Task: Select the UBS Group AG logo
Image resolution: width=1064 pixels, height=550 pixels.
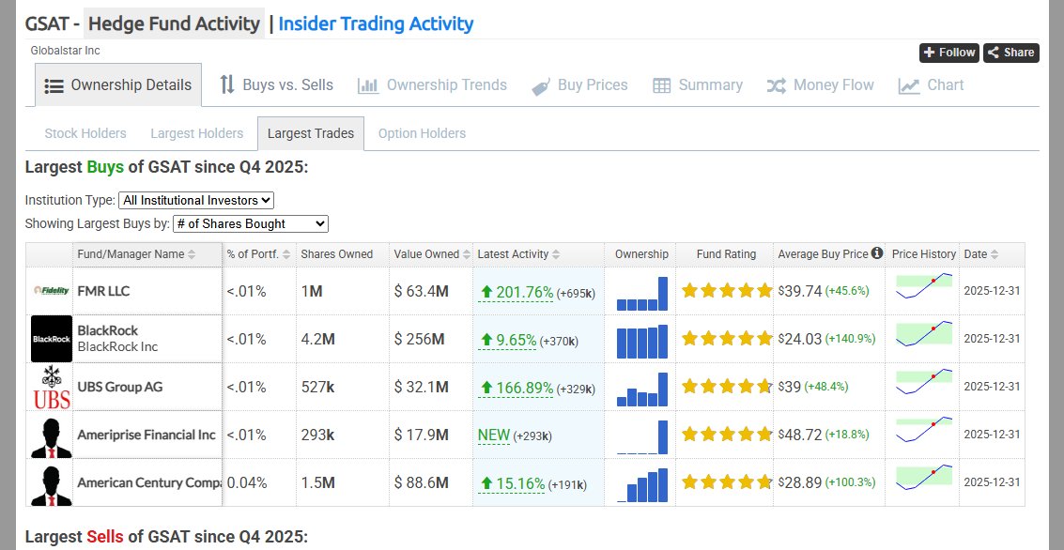Action: [x=51, y=387]
